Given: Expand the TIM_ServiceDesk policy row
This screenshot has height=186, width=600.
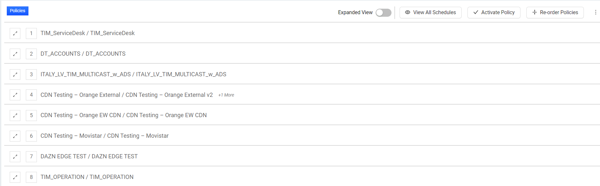Looking at the screenshot, I should click(15, 33).
